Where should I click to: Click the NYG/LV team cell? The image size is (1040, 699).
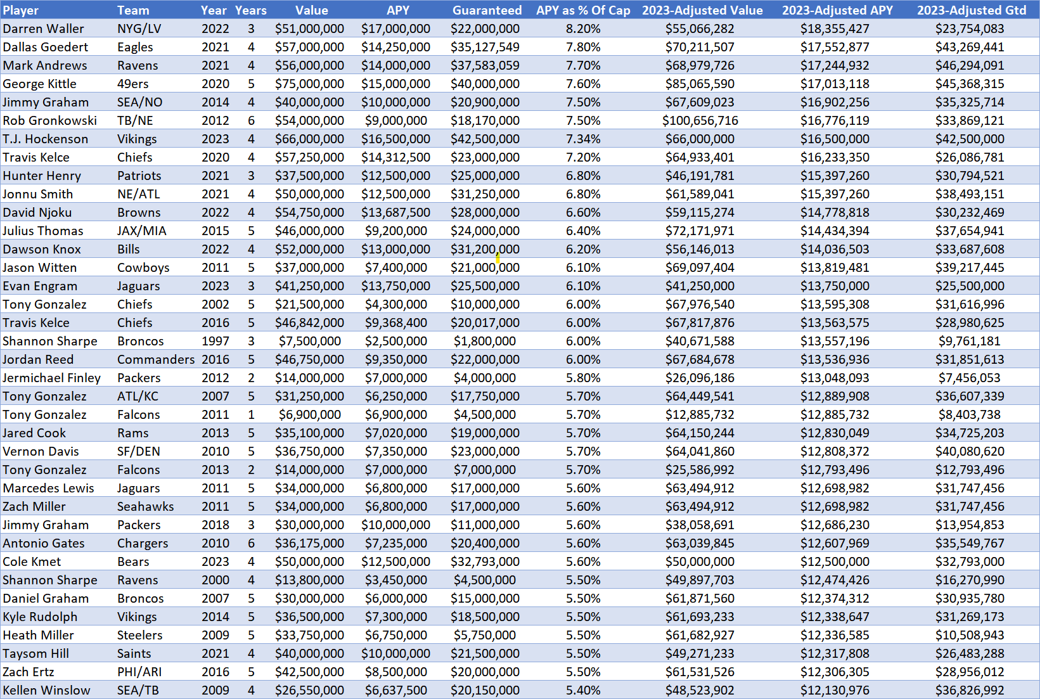pos(139,29)
